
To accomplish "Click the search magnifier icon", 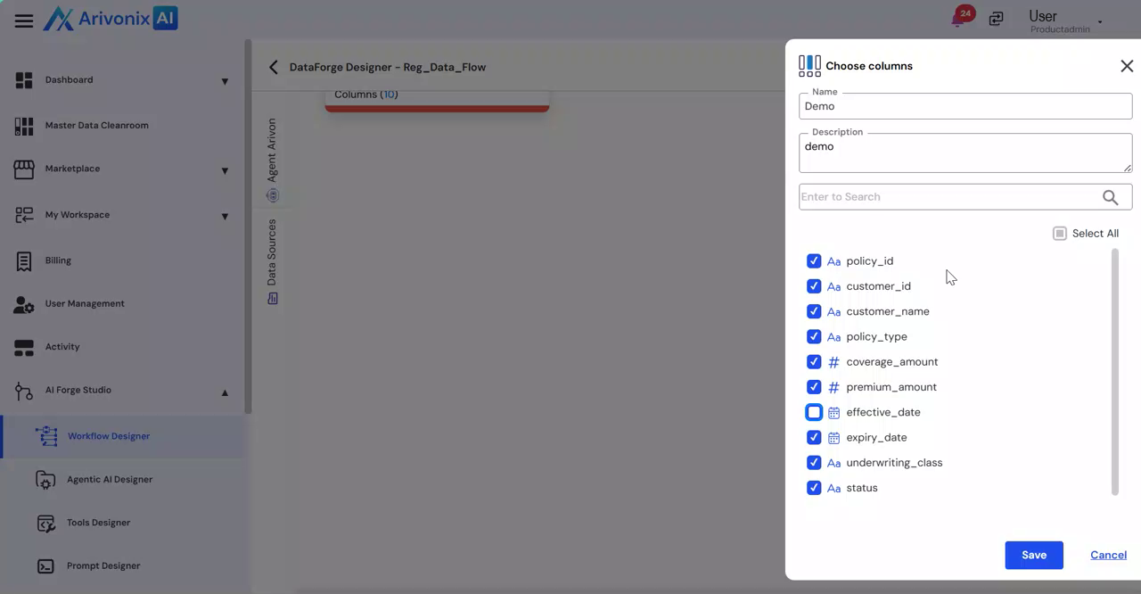I will [x=1110, y=197].
